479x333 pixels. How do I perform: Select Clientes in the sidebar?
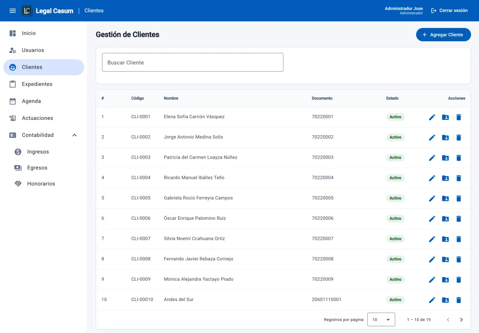point(44,67)
